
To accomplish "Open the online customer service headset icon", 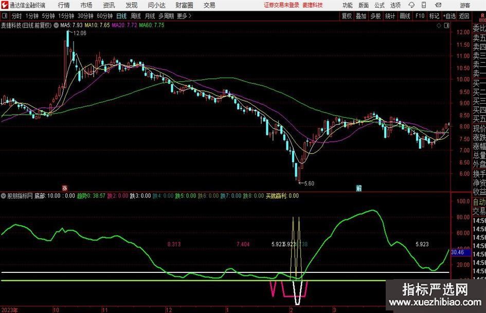I will (411, 5).
